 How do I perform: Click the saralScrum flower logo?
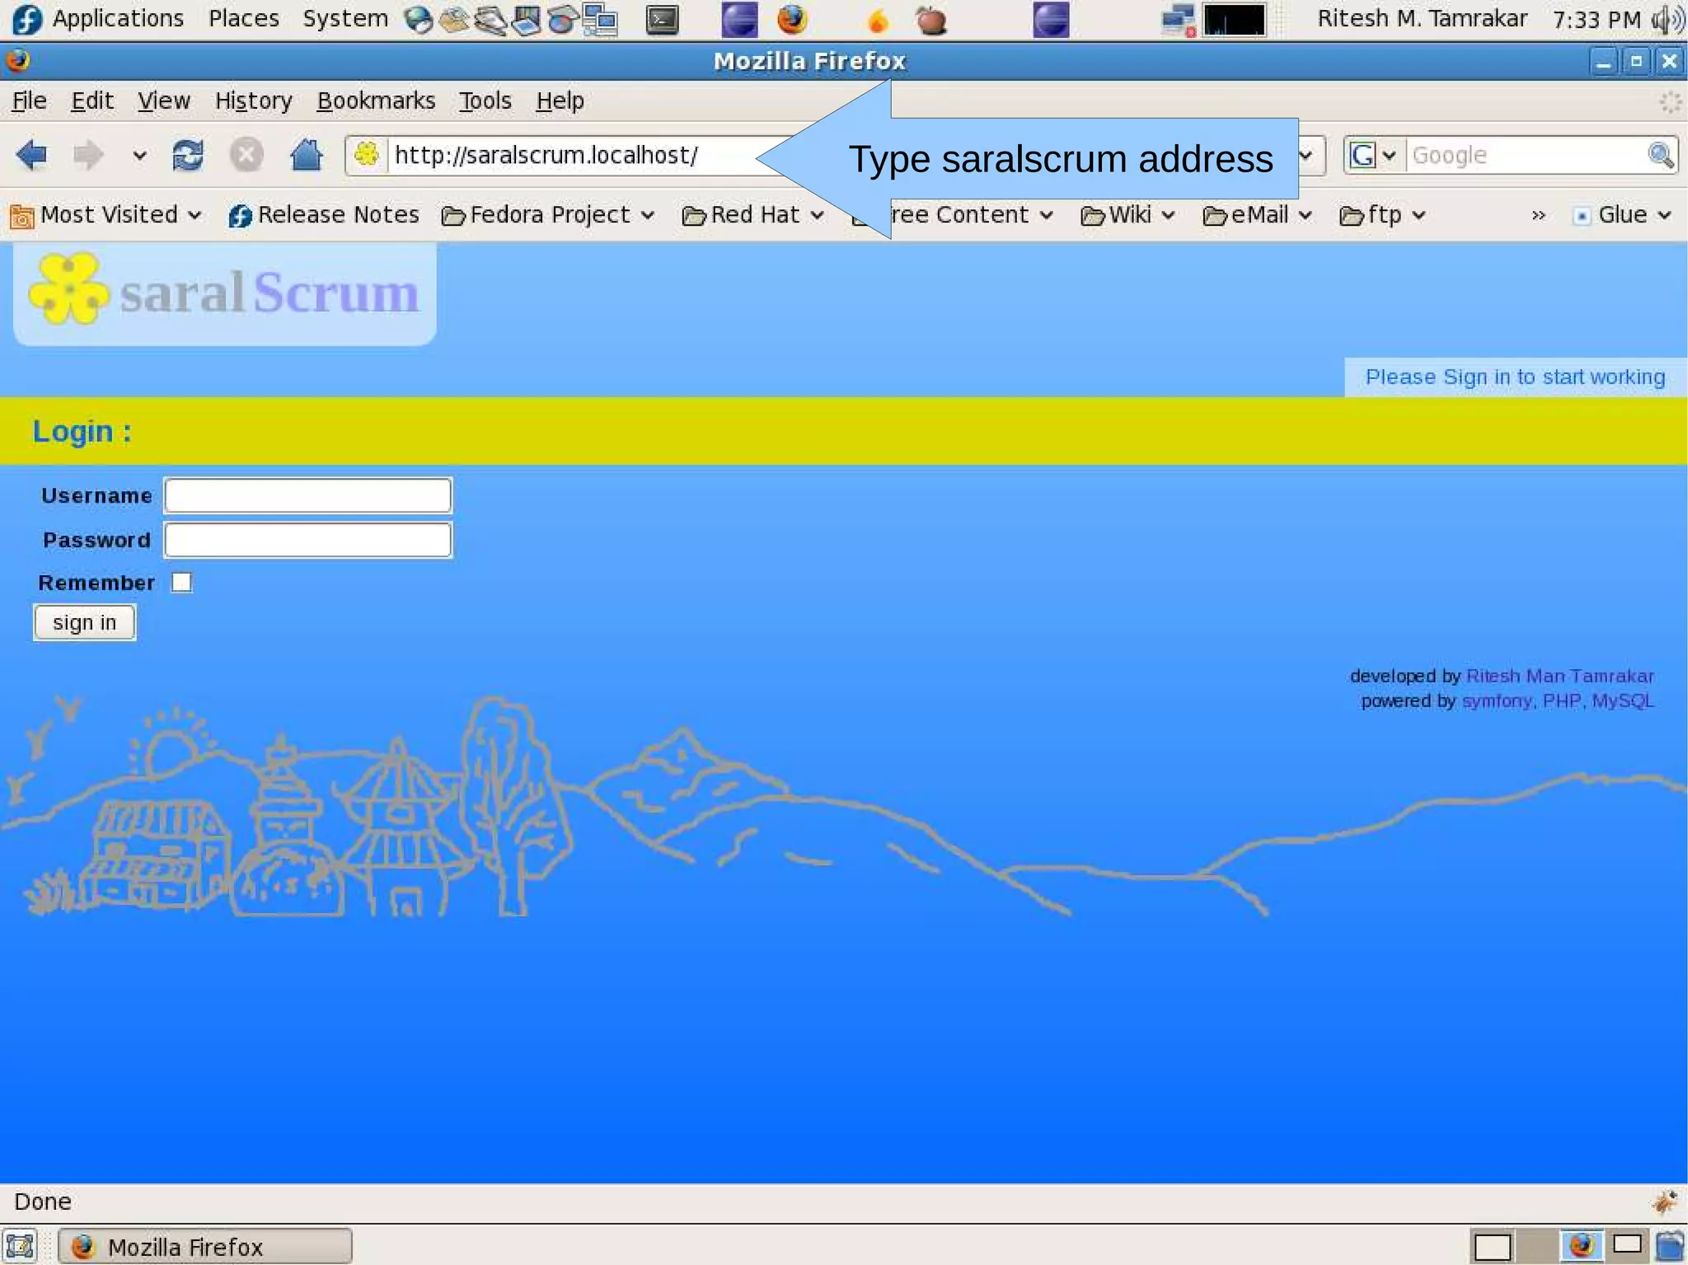coord(68,289)
